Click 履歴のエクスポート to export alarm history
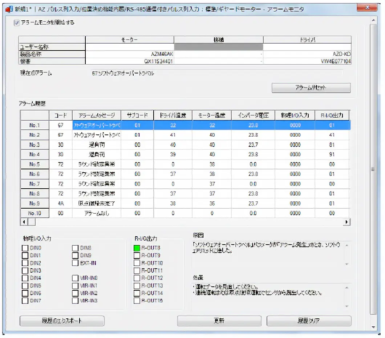Viewport: 385px width, 338px height. point(62,321)
